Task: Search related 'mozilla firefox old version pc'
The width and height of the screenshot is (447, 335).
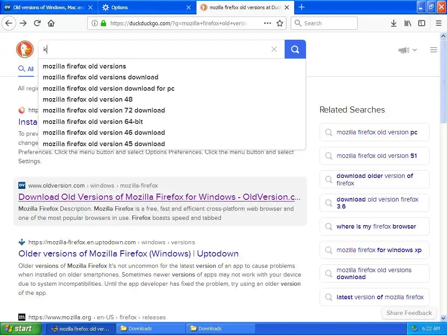Action: [374, 132]
